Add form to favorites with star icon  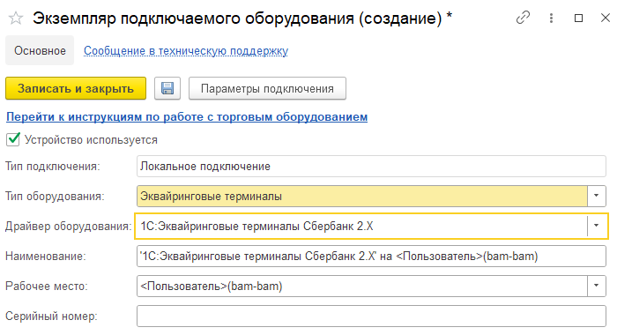[x=16, y=19]
